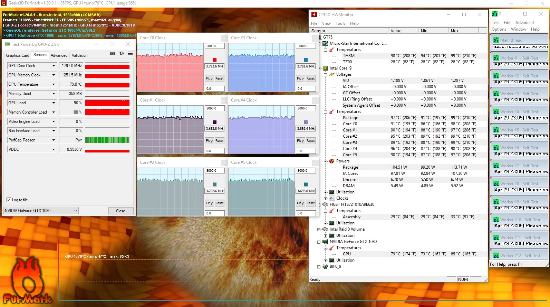Click the Prime95 Worker #12 window icon
The height and width of the screenshot is (307, 550).
pos(496,255)
